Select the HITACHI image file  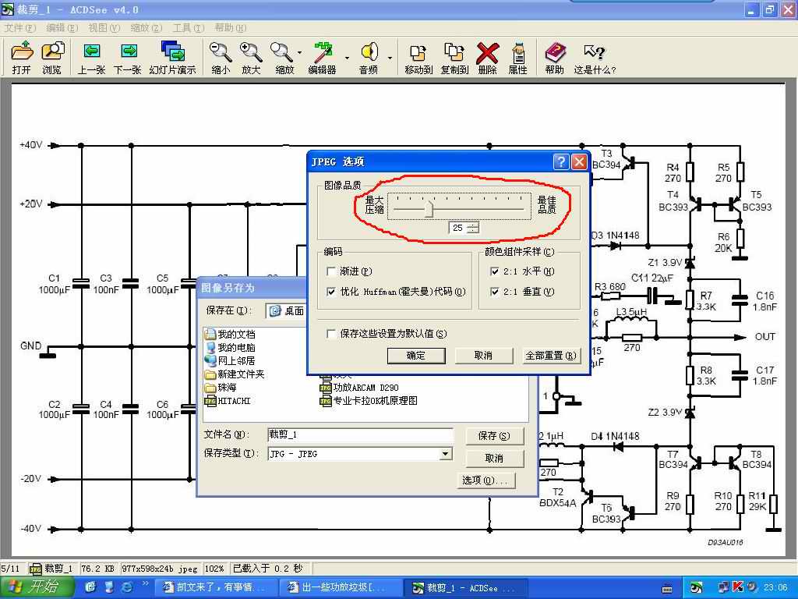pos(228,401)
